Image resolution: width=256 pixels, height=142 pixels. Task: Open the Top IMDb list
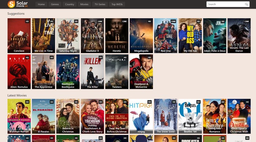point(117,4)
